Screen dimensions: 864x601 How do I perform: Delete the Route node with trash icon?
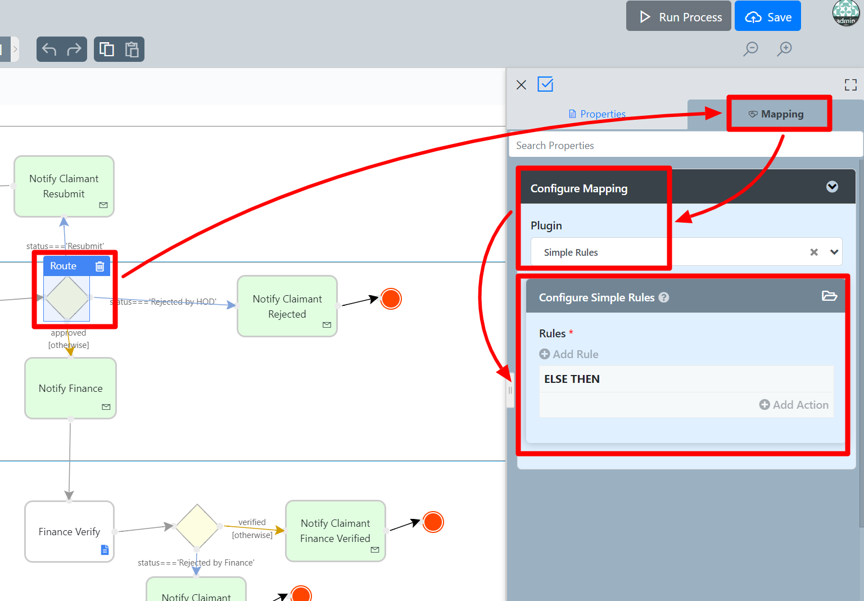tap(99, 266)
